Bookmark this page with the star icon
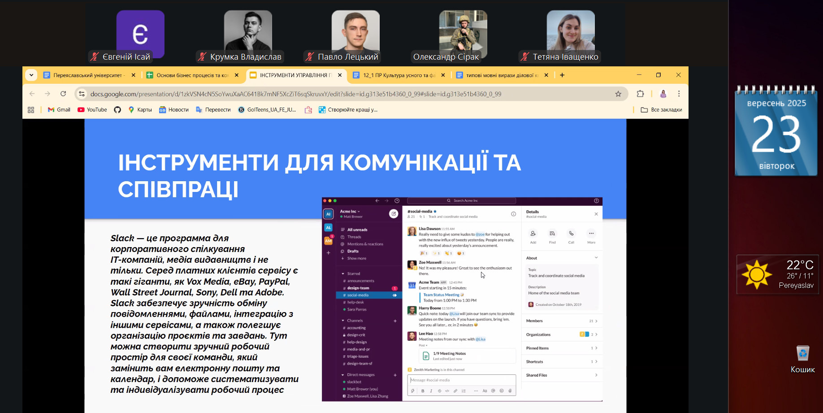 [618, 94]
